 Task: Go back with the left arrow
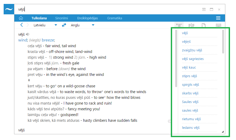click(22, 25)
